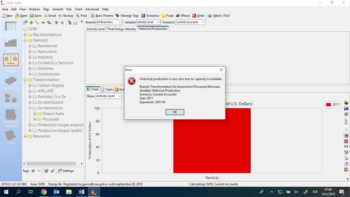The image size is (350, 197).
Task: Open the Results view in the sidebar
Action: pyautogui.click(x=11, y=45)
